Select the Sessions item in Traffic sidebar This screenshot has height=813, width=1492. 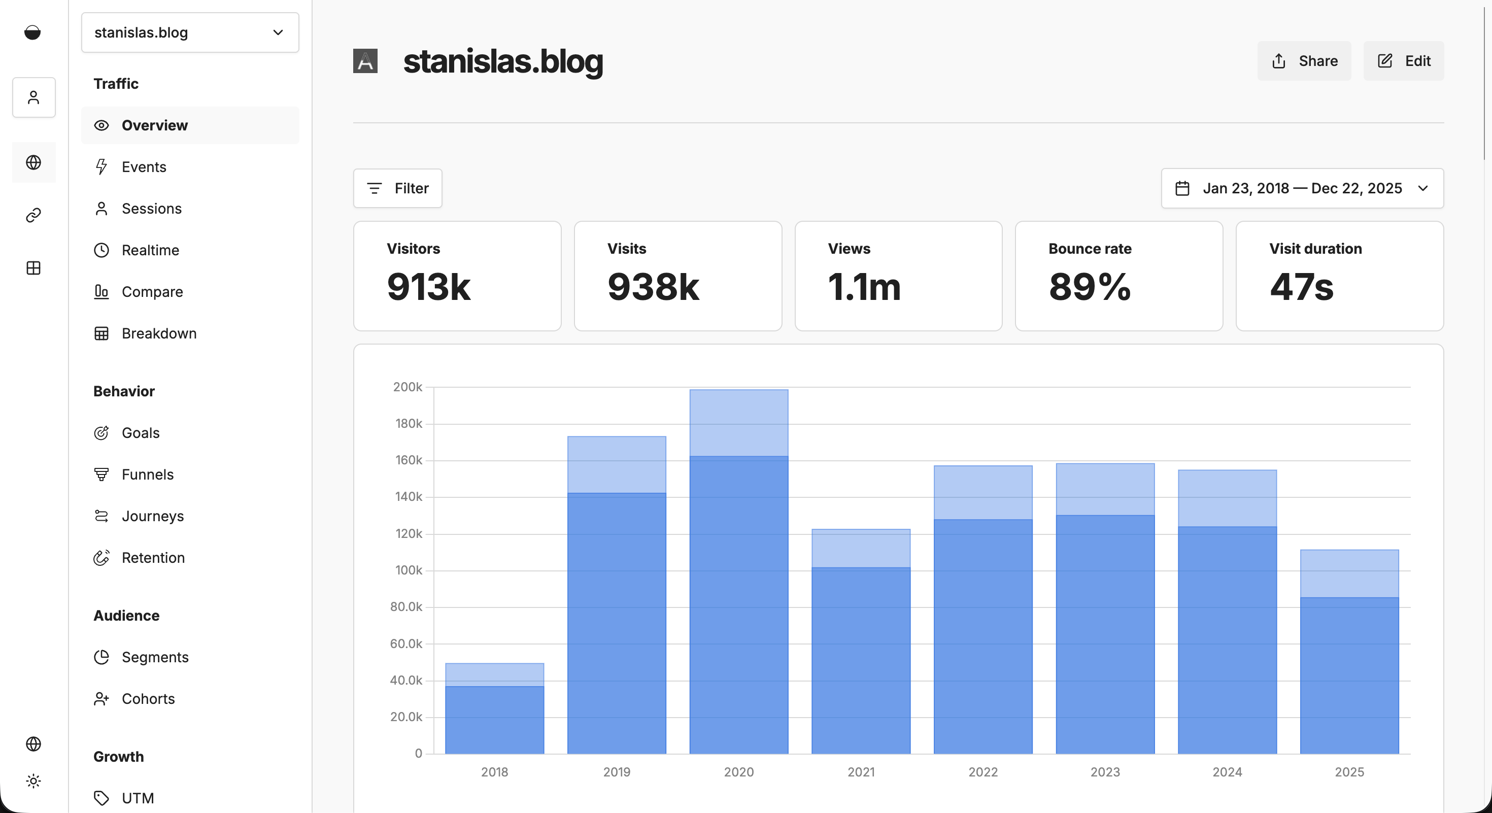coord(151,209)
